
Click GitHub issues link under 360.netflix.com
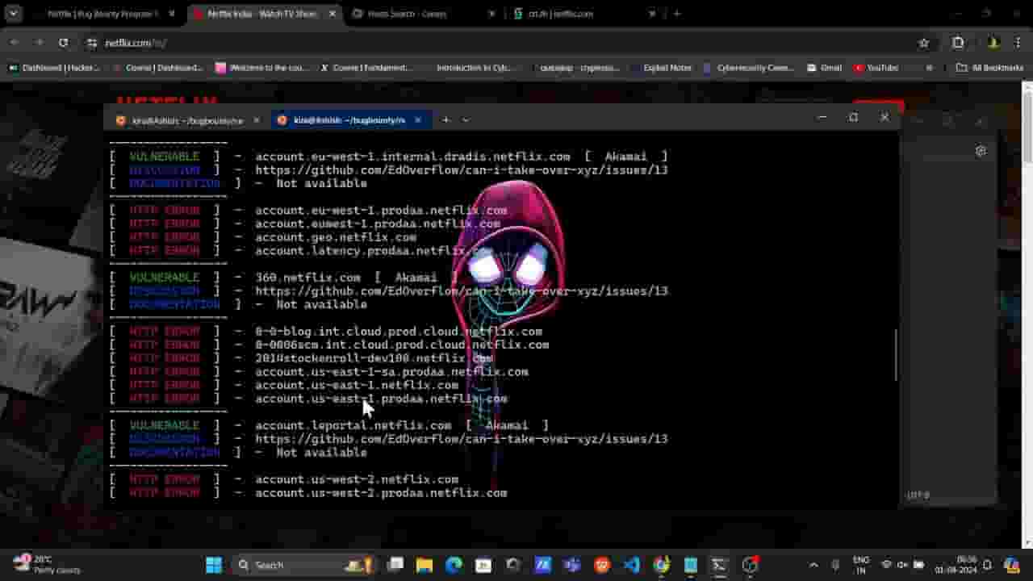pos(462,291)
